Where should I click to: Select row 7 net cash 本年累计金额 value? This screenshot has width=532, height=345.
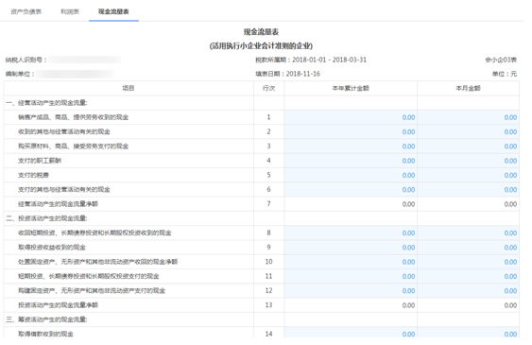[x=408, y=204]
